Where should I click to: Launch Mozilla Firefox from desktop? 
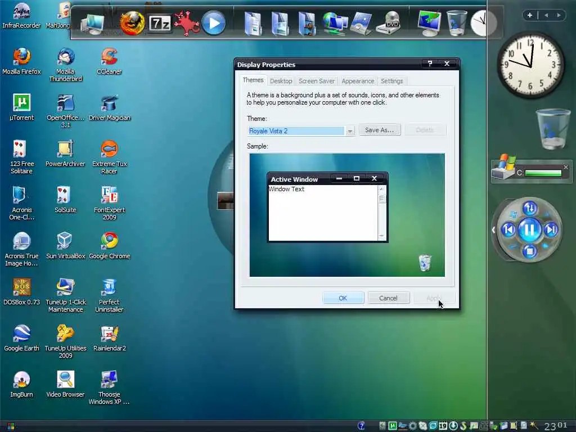click(21, 61)
